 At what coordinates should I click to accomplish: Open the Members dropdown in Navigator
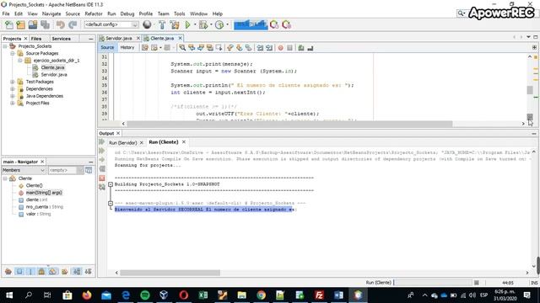pyautogui.click(x=24, y=170)
